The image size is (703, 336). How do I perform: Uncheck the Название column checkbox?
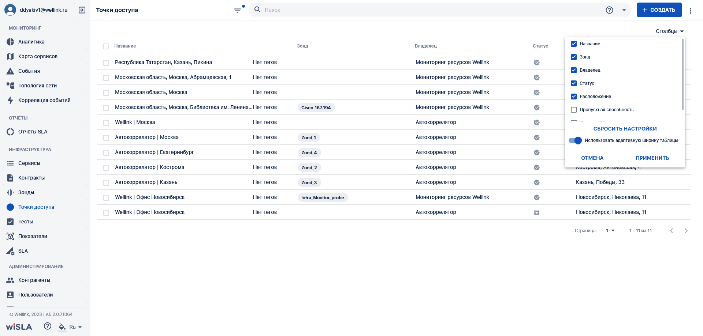[x=574, y=44]
